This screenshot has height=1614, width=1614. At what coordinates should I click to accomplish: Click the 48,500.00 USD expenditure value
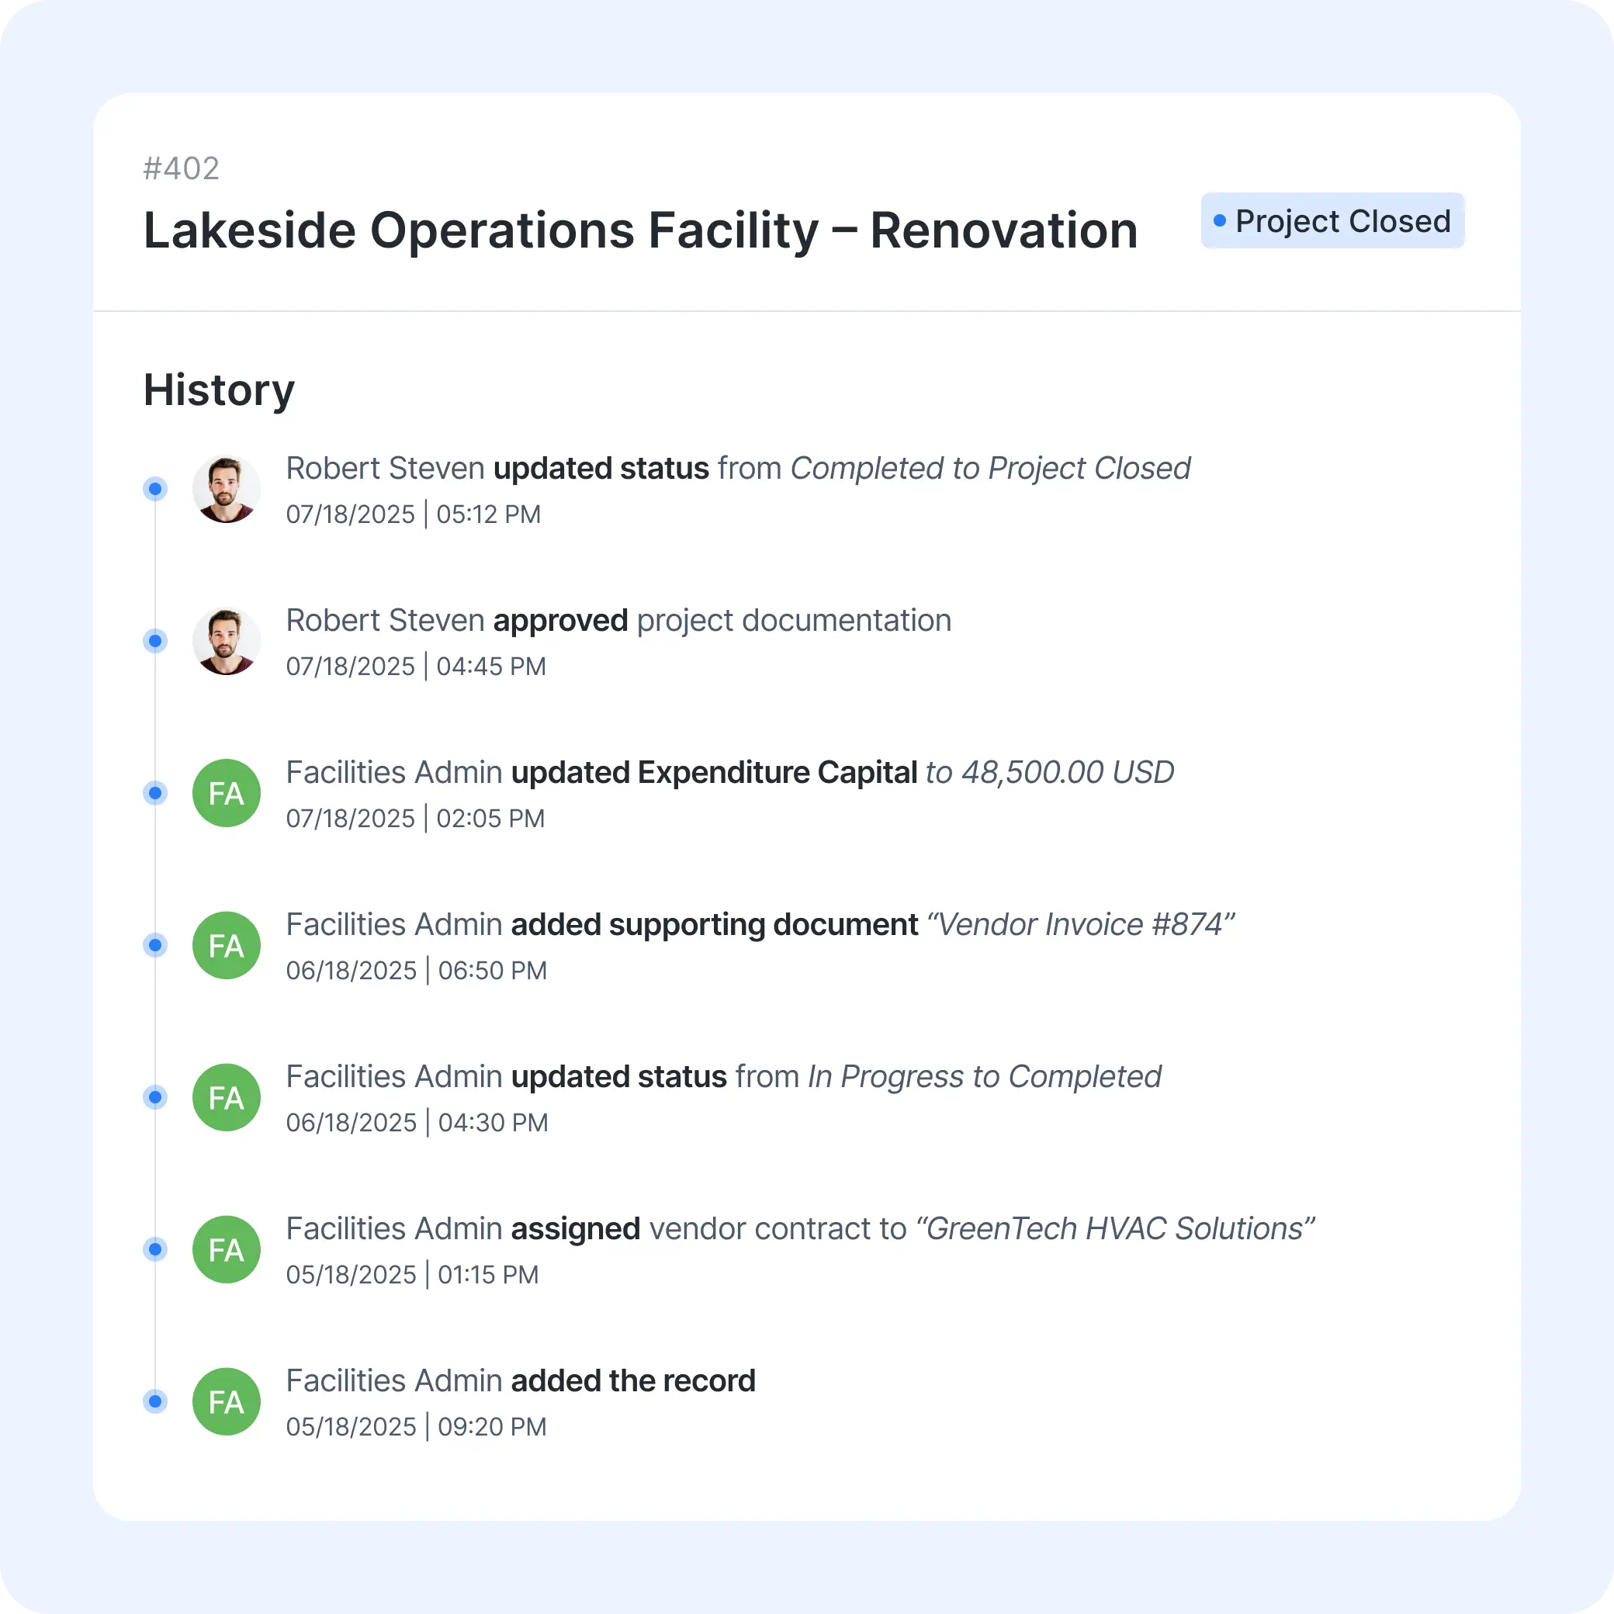[1049, 772]
